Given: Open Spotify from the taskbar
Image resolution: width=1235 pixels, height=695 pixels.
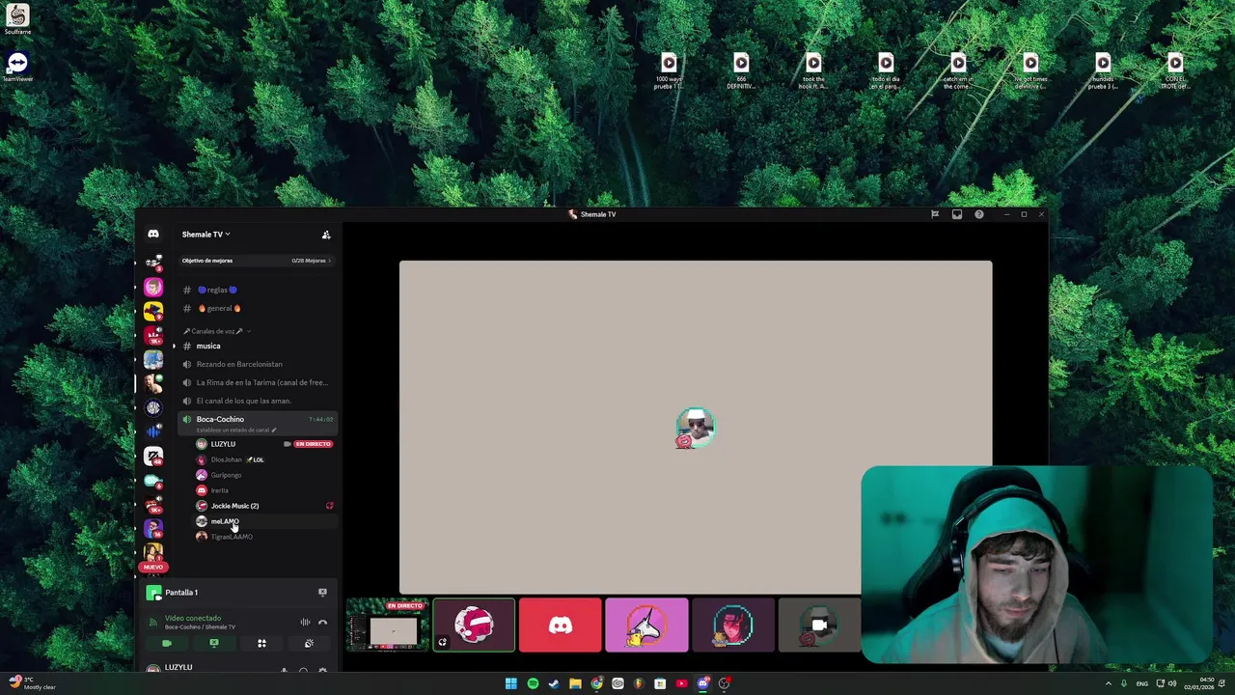Looking at the screenshot, I should 533,683.
